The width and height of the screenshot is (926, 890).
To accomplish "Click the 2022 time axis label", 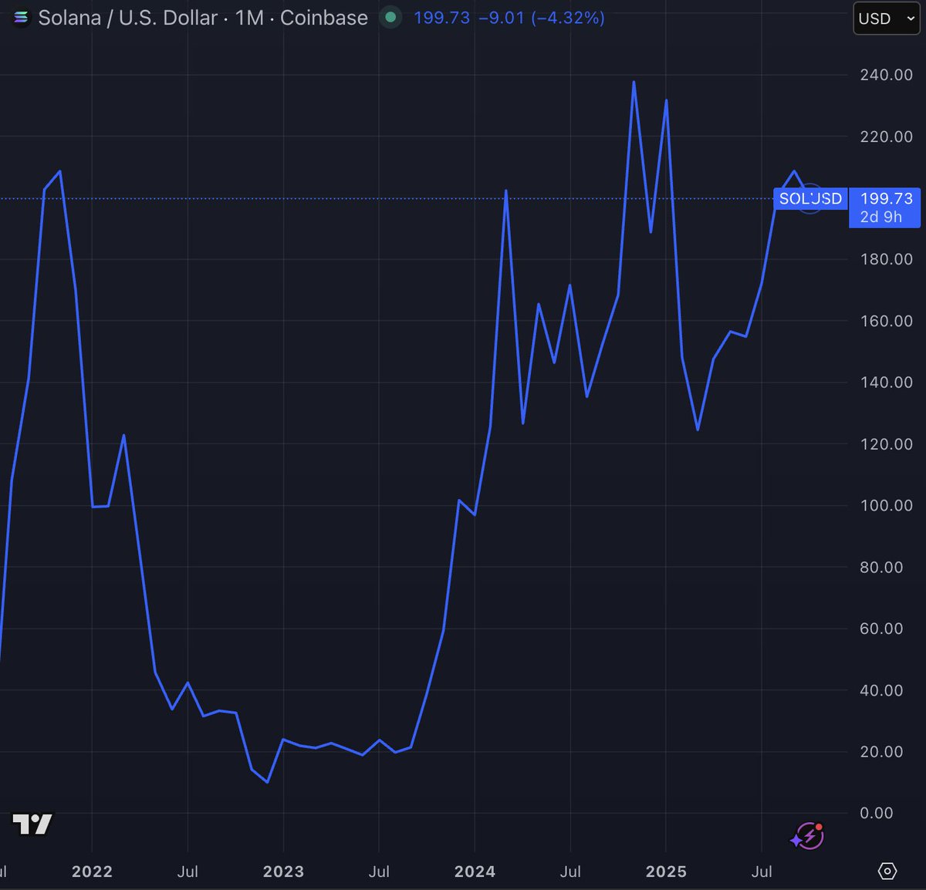I will [92, 871].
